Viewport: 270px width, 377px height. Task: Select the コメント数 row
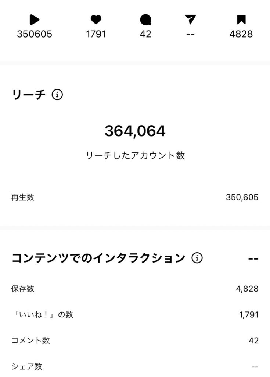click(x=135, y=341)
